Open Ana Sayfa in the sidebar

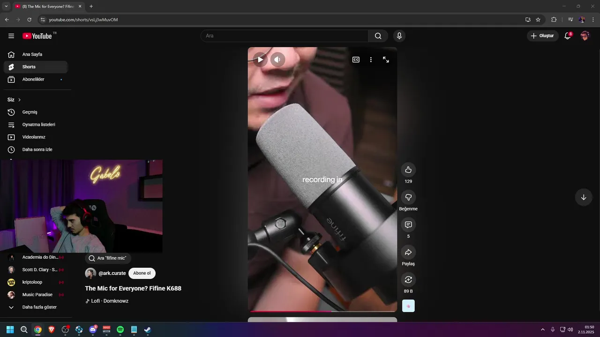[x=36, y=54]
